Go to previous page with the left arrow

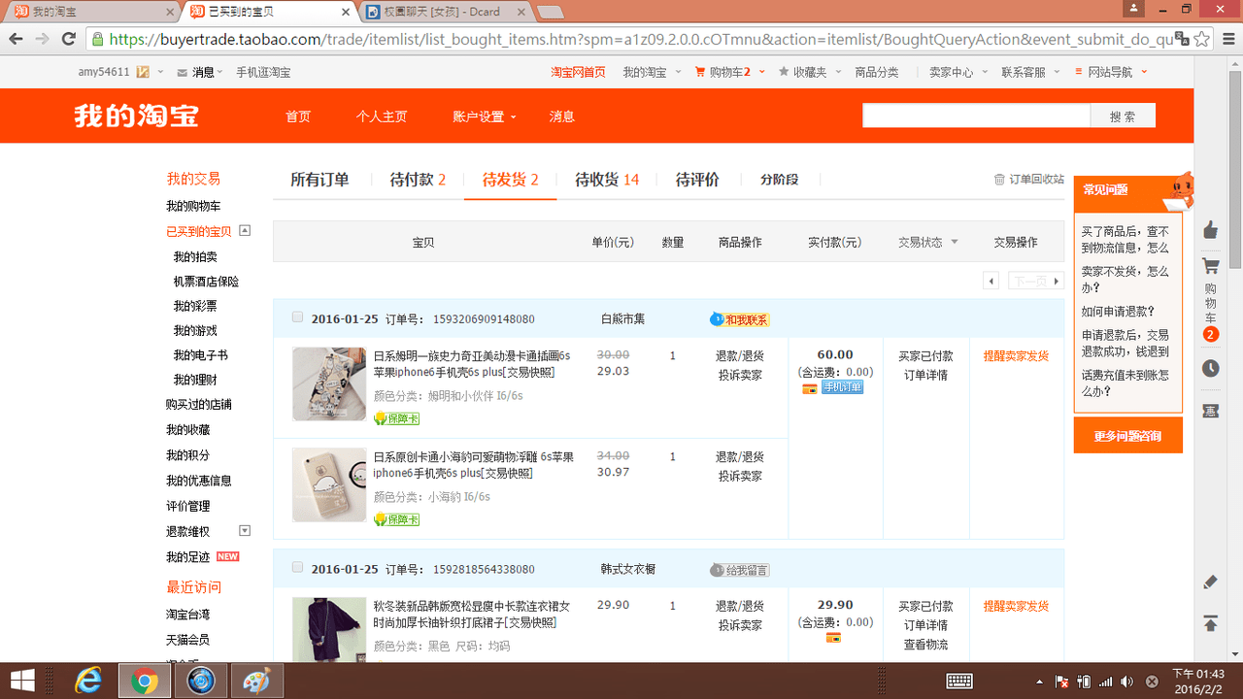pyautogui.click(x=991, y=282)
